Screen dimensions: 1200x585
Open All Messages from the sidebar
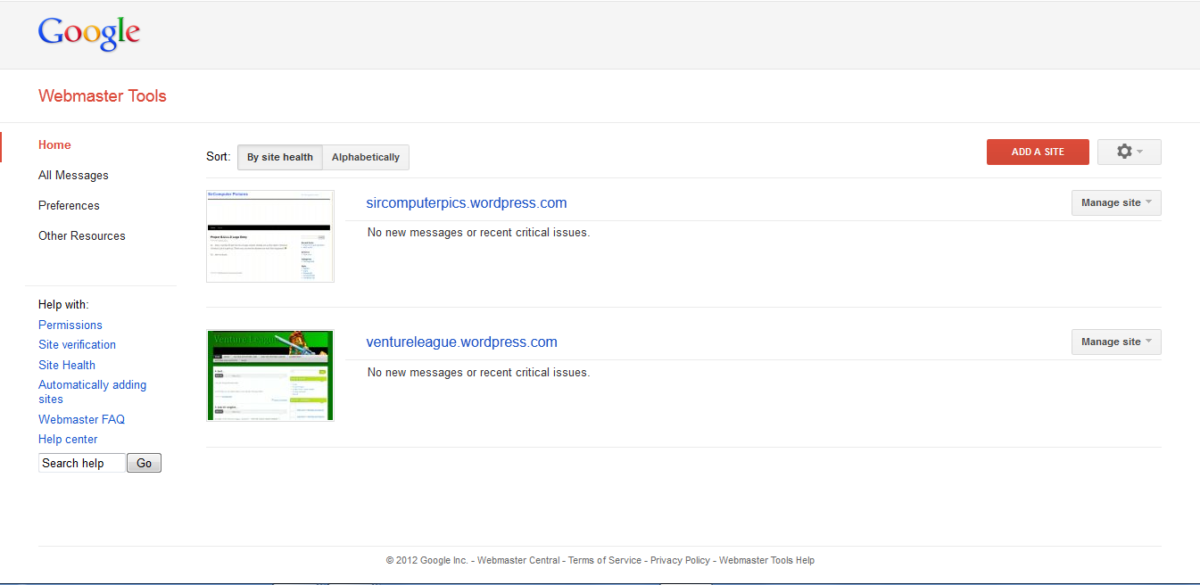[x=73, y=175]
